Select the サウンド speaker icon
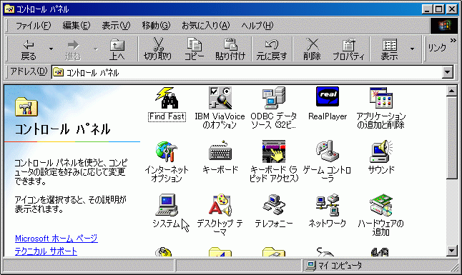462x275 pixels. (x=381, y=151)
